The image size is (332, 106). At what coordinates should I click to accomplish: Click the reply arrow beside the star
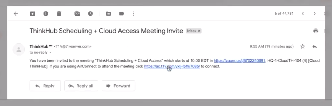pyautogui.click(x=315, y=46)
